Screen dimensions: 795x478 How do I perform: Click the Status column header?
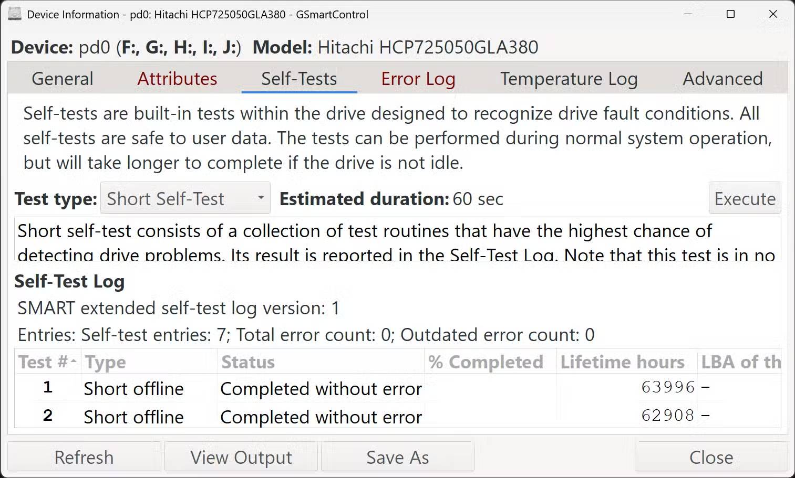(321, 362)
